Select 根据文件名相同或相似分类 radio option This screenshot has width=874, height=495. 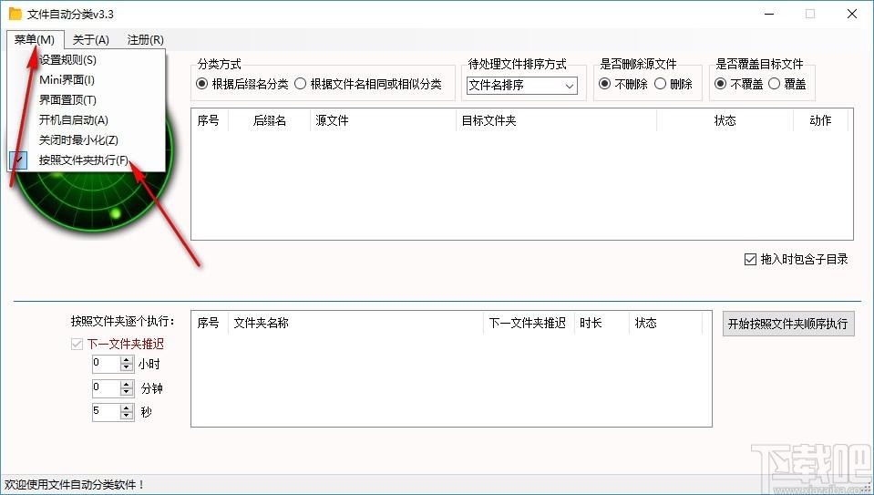[368, 84]
